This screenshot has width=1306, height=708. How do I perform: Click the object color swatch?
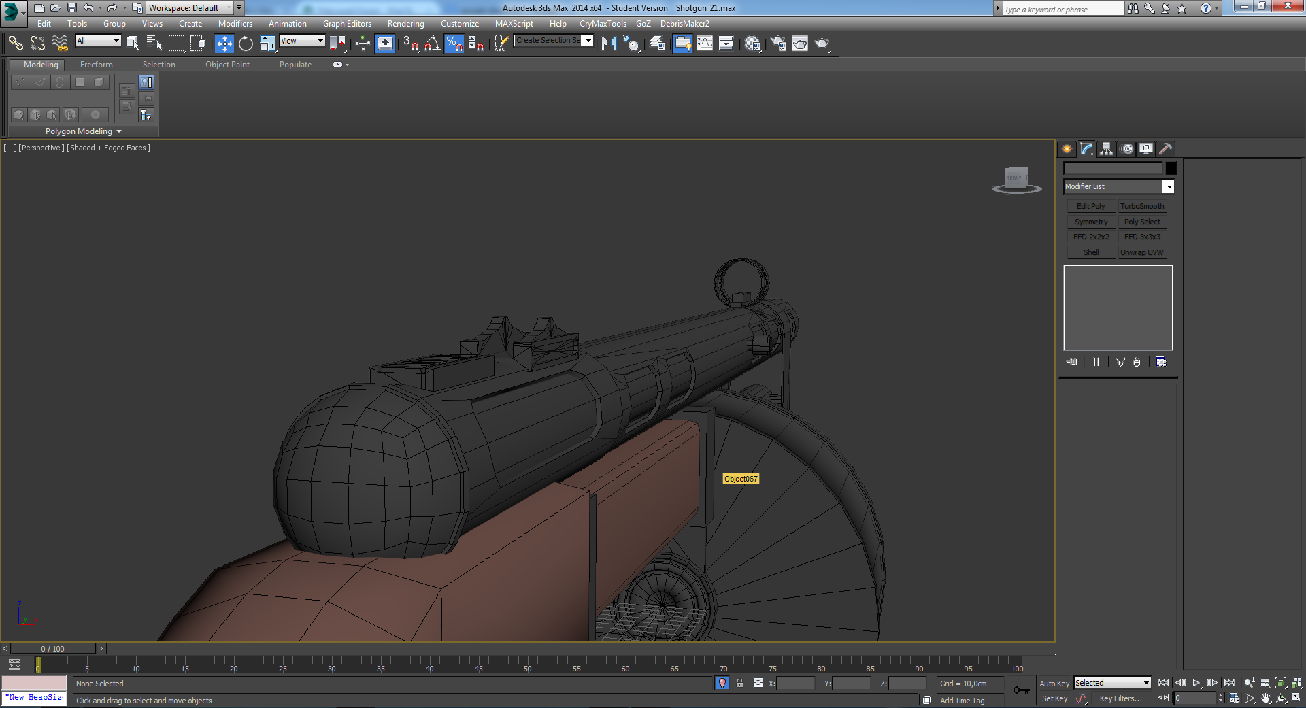pyautogui.click(x=1171, y=168)
